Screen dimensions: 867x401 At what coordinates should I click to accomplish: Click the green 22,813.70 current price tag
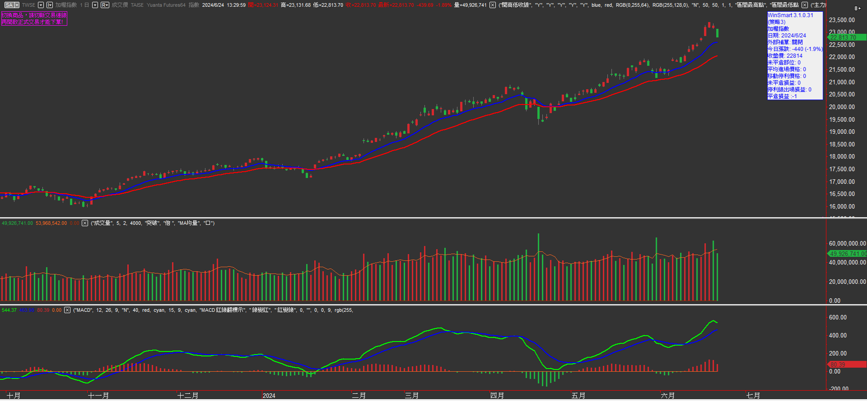(847, 37)
